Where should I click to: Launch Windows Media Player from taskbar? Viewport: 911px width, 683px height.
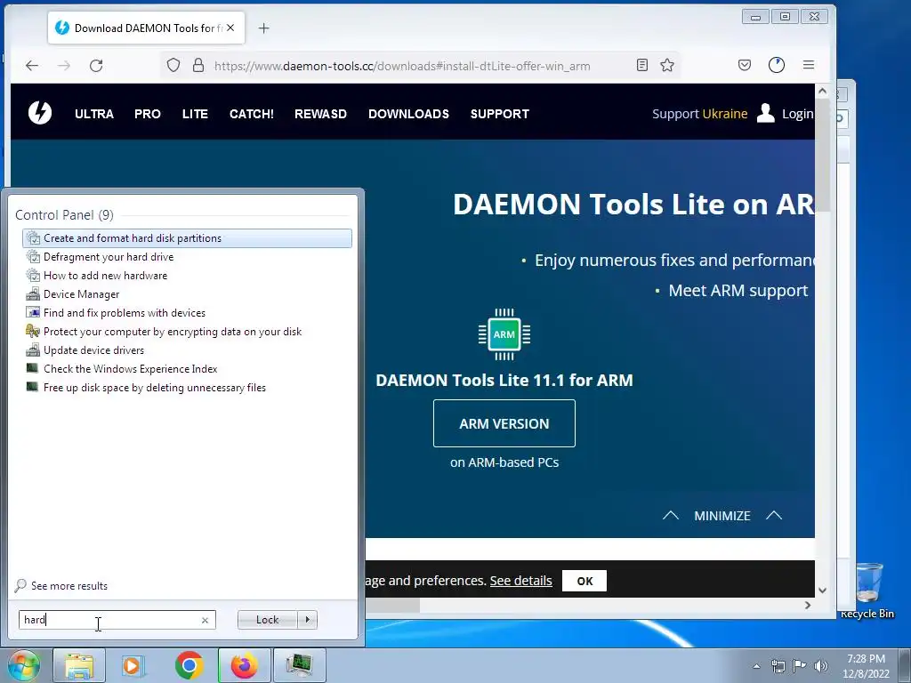133,665
